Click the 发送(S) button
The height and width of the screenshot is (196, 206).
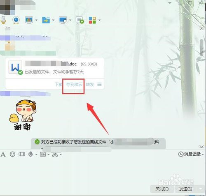click(186, 189)
